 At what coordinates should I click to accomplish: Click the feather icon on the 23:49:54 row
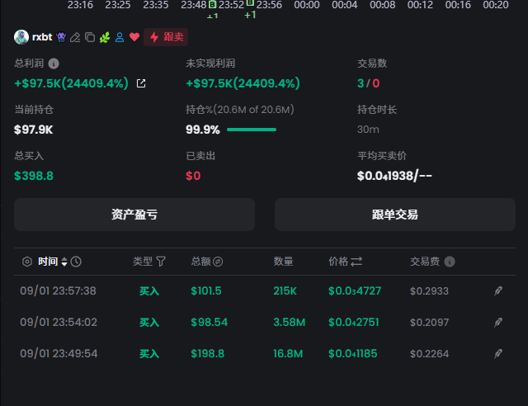coord(498,353)
